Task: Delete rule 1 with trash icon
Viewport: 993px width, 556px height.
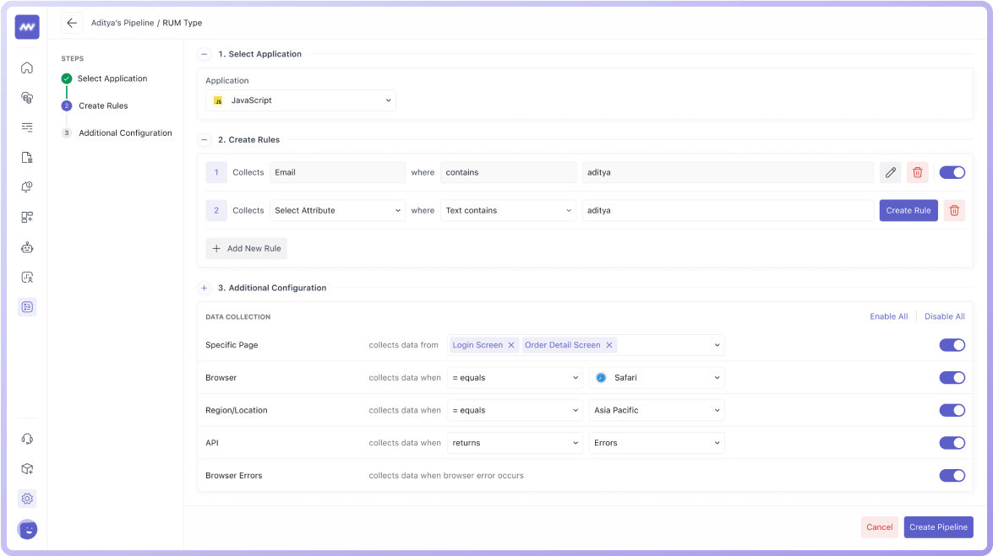Action: click(917, 172)
